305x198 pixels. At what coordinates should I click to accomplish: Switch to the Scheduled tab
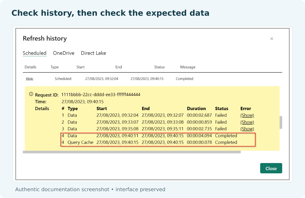pyautogui.click(x=35, y=53)
